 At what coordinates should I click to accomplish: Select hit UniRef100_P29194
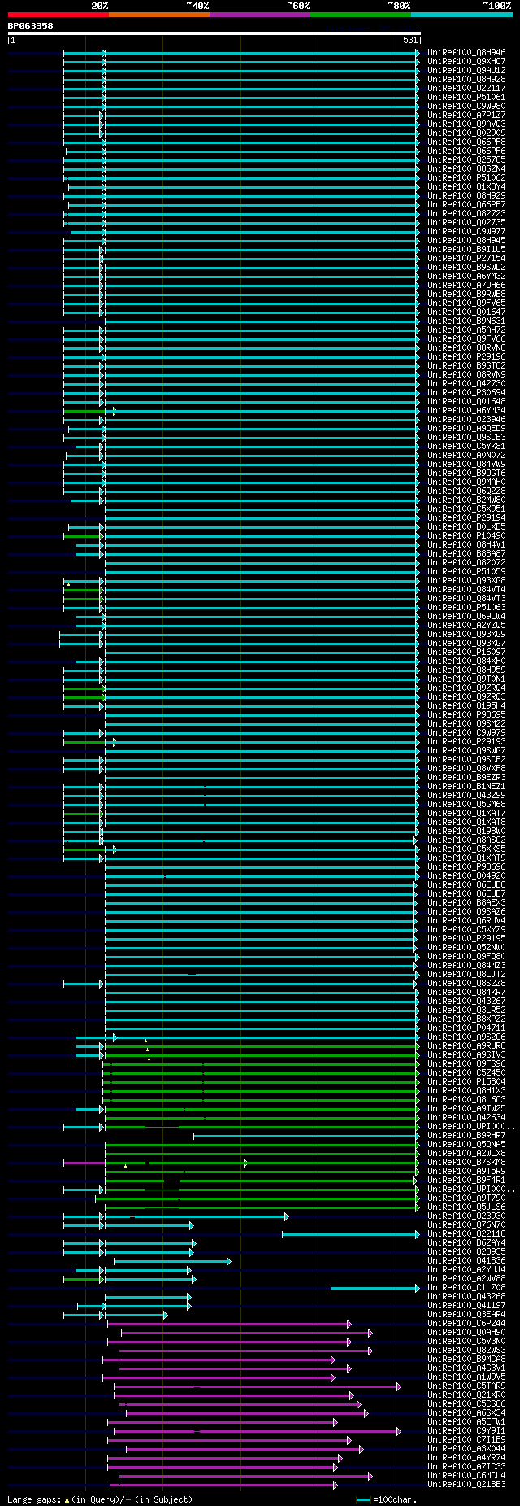tap(466, 518)
